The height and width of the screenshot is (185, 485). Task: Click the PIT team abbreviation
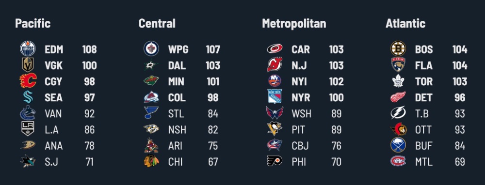tap(298, 130)
